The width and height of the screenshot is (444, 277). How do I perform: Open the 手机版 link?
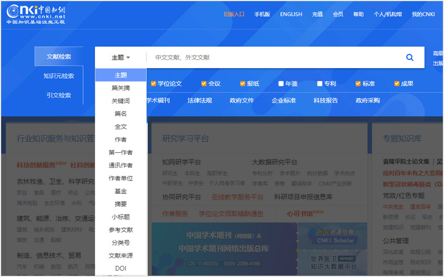click(x=262, y=14)
